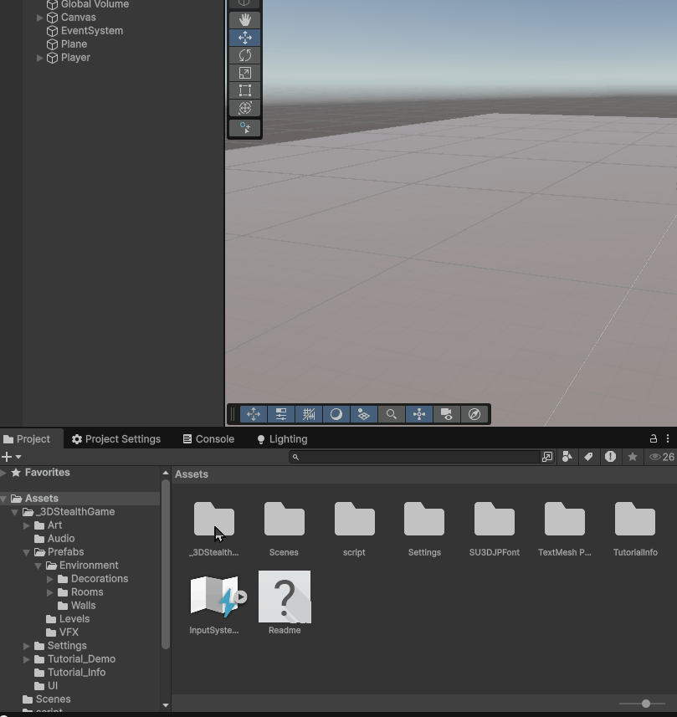Select the Hand view tool
Viewport: 677px width, 717px height.
pyautogui.click(x=245, y=20)
